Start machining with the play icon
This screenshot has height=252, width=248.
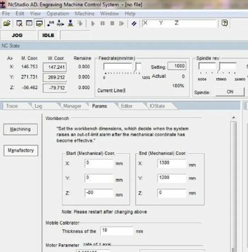(x=93, y=24)
